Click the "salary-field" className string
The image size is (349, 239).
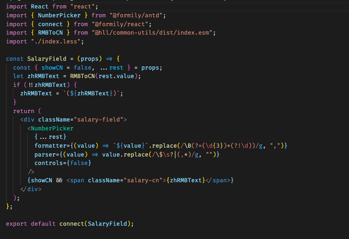(x=99, y=119)
